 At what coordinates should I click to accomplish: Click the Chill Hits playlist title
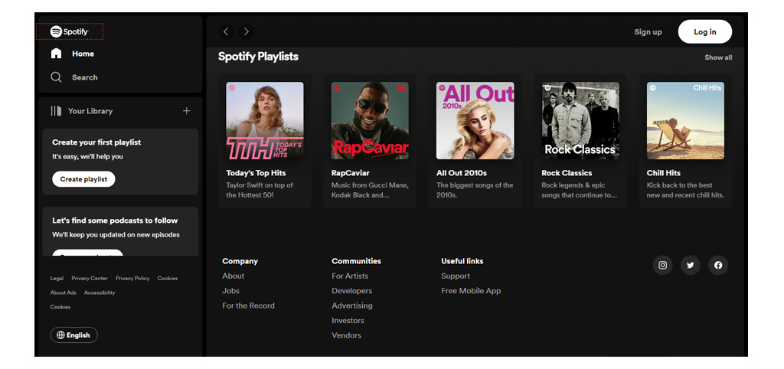664,173
